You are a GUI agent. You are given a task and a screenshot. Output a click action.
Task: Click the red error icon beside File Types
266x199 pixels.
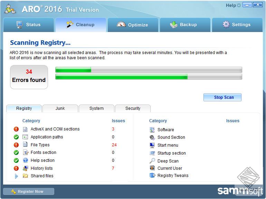point(16,145)
